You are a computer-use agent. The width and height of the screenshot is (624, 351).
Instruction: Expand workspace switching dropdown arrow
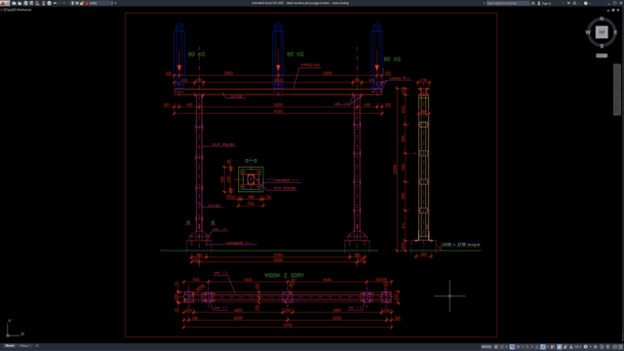tap(590, 347)
